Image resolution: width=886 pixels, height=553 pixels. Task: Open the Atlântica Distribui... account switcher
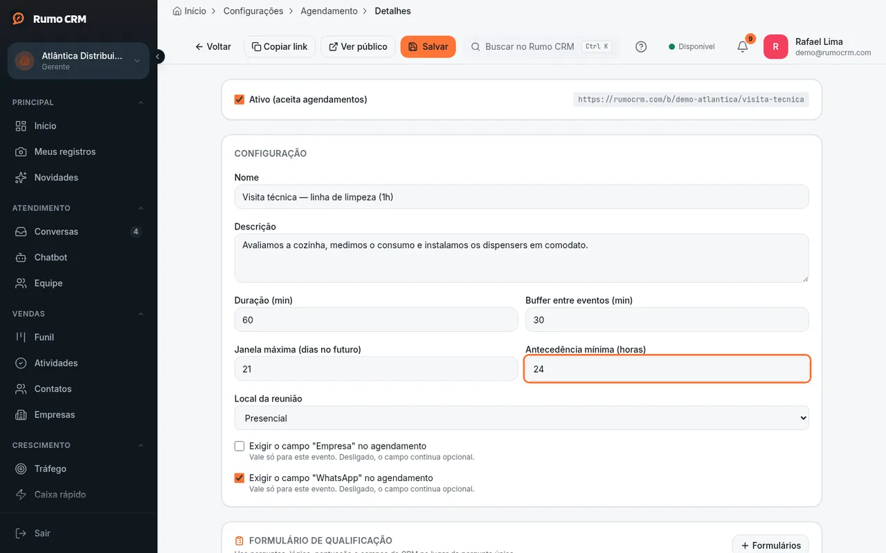coord(78,61)
